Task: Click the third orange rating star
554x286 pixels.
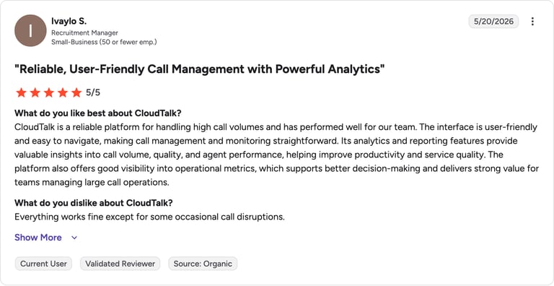Action: point(49,92)
